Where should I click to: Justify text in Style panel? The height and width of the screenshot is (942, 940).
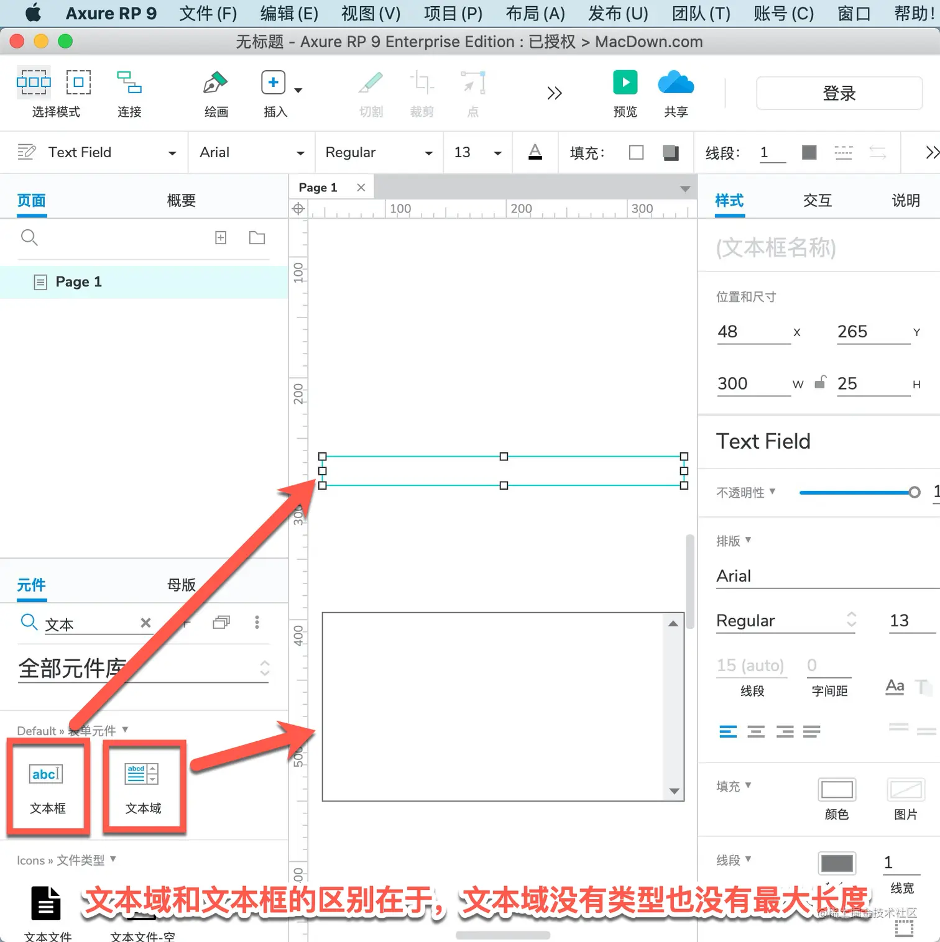[811, 731]
